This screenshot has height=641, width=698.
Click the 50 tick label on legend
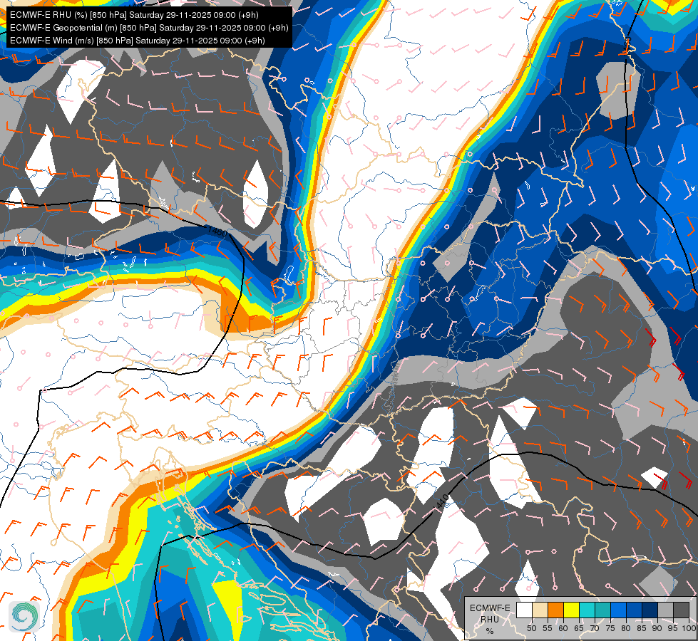(x=531, y=629)
